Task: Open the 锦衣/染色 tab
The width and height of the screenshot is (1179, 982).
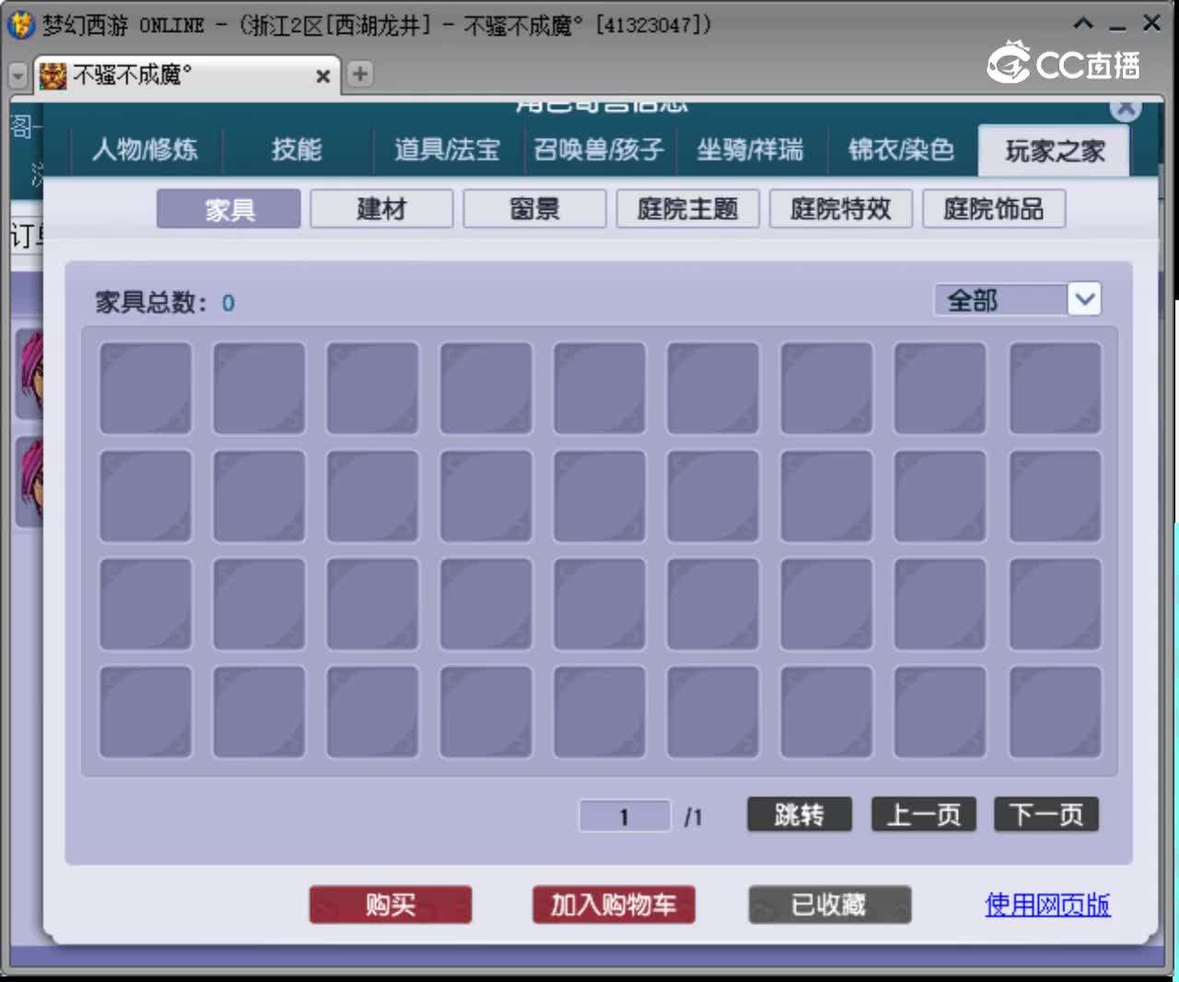Action: coord(901,149)
